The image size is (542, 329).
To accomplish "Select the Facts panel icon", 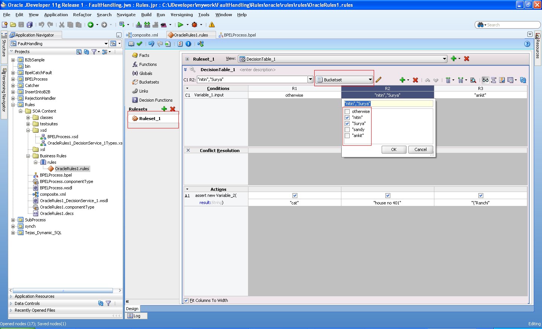I will point(135,55).
